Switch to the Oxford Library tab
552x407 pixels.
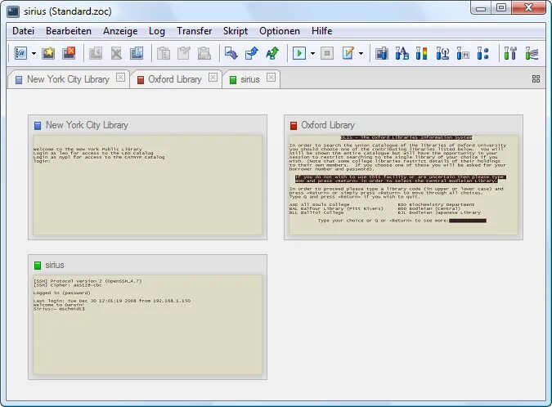(175, 79)
